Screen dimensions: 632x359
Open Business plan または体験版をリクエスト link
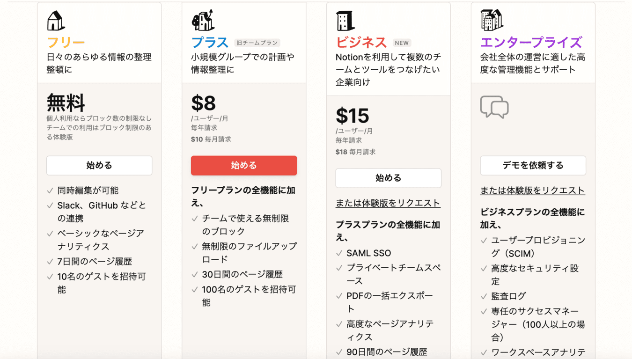(388, 203)
